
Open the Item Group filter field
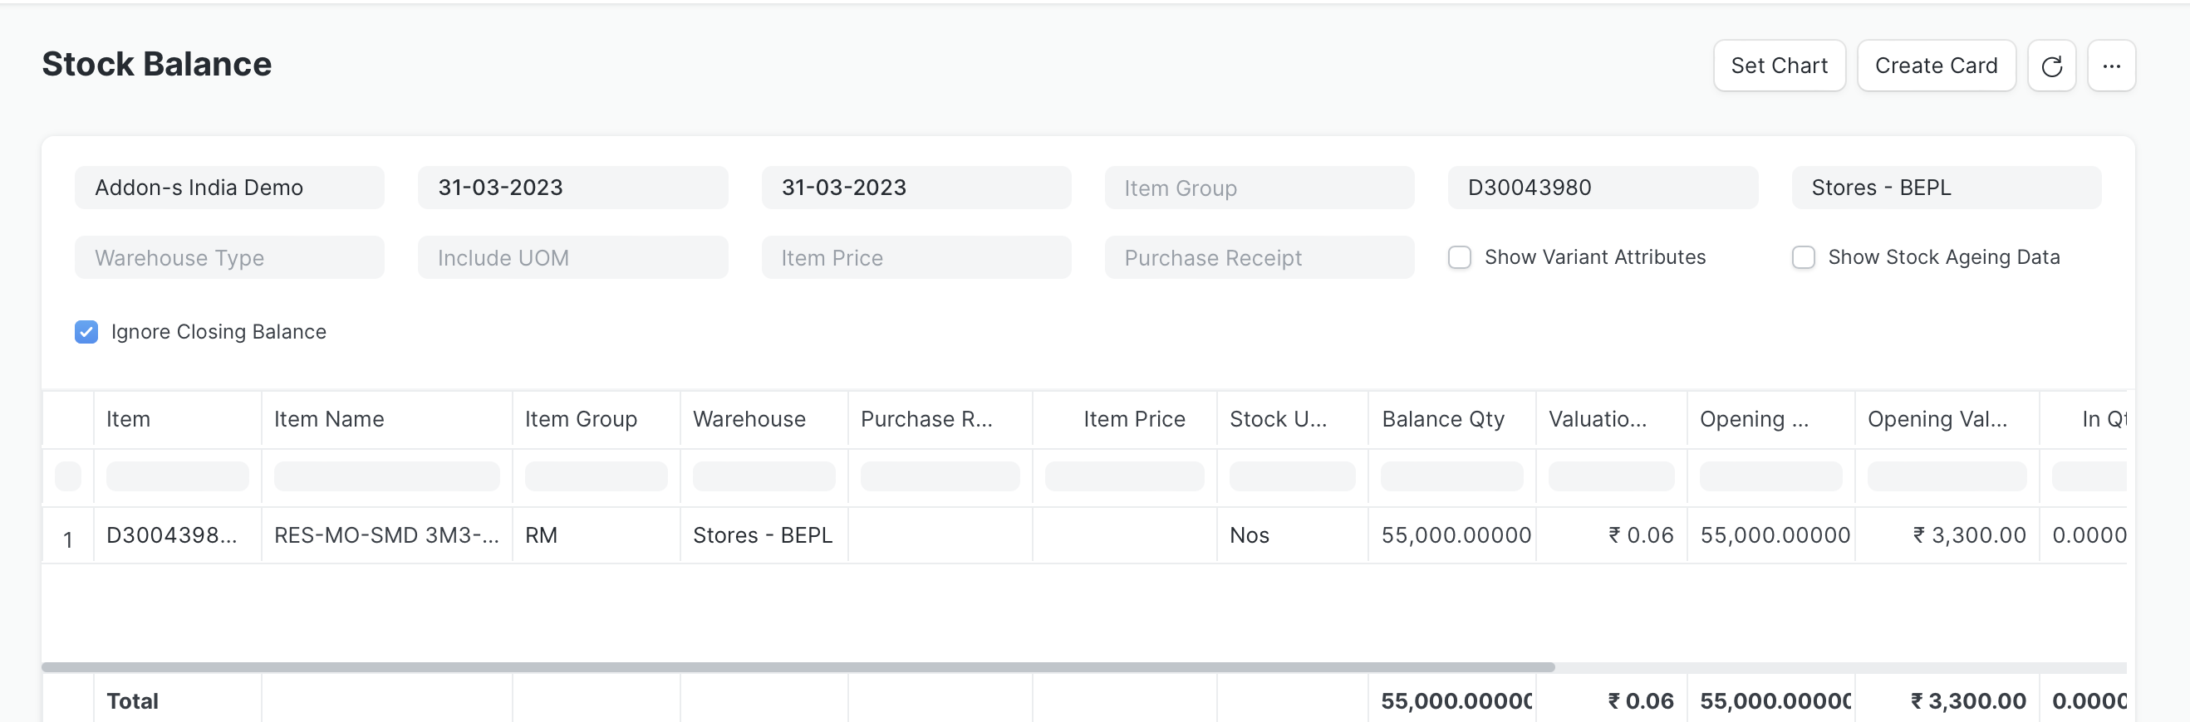tap(1259, 187)
